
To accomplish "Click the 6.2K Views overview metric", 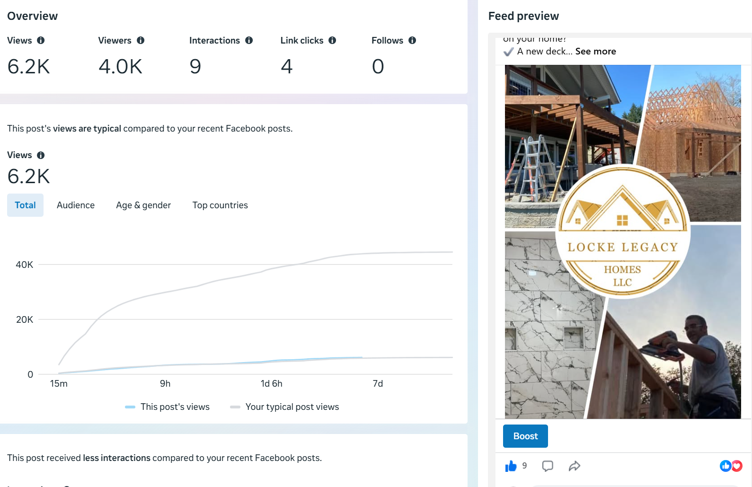I will [29, 67].
